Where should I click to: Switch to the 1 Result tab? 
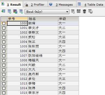pos(11,4)
